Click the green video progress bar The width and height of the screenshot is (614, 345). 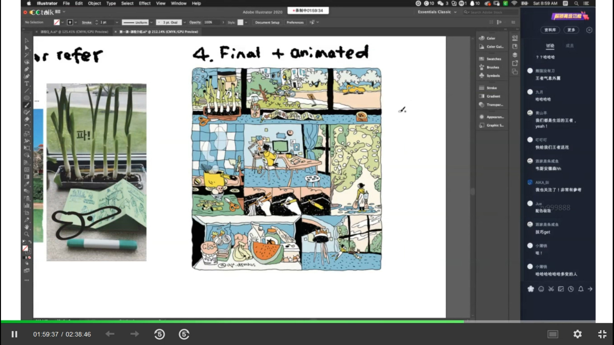coord(232,321)
